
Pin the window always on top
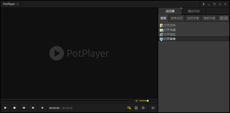point(204,4)
